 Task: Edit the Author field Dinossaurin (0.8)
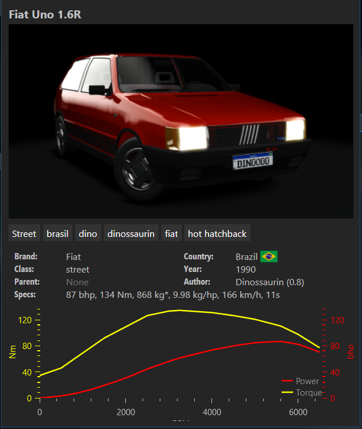pos(269,282)
